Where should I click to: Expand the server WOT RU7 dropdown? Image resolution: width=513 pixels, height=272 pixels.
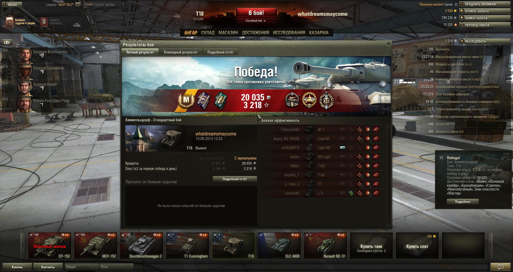78,5
